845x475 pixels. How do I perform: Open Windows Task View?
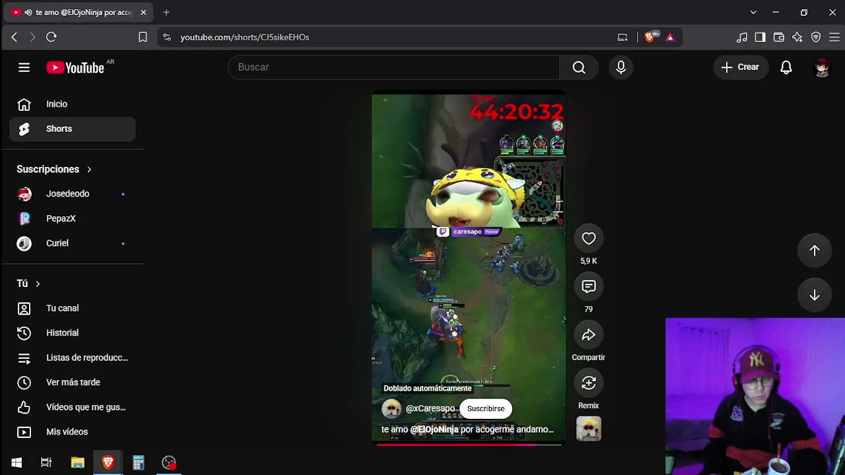pos(46,462)
